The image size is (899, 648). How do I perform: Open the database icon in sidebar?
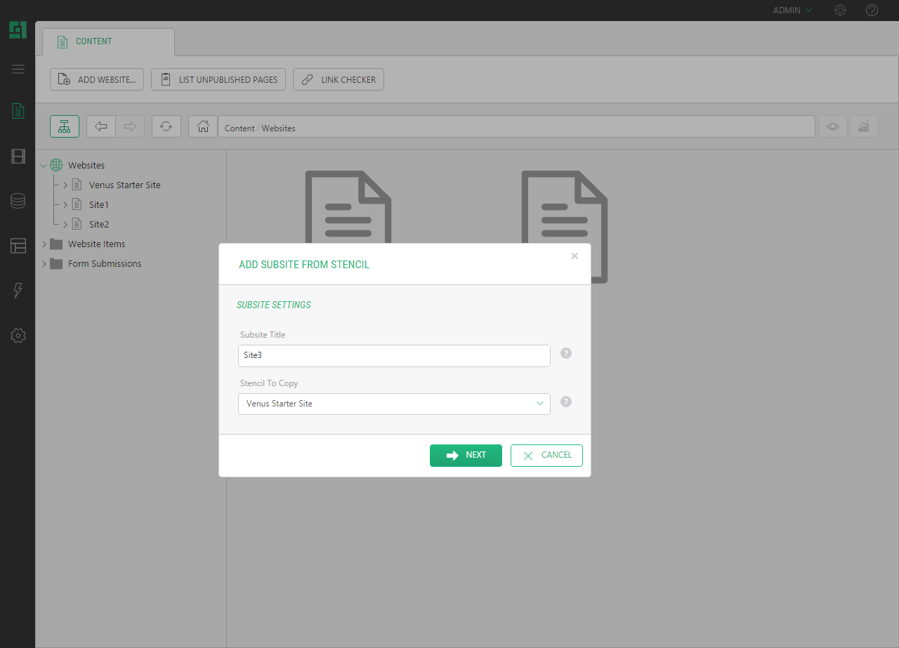tap(18, 201)
